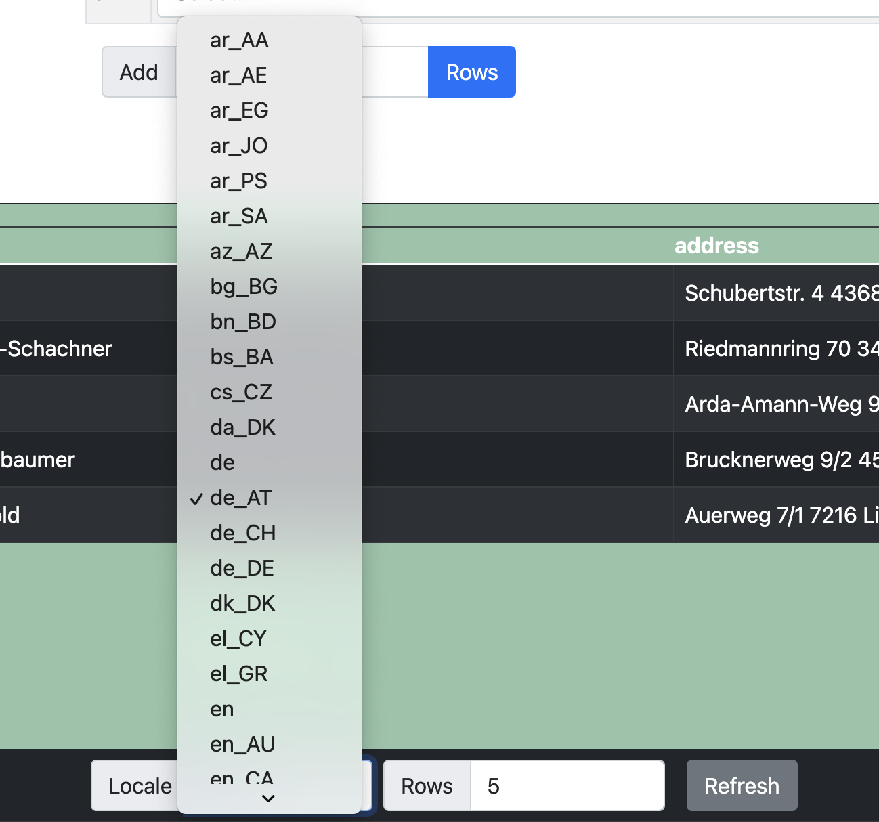Select the plain de locale
The image size is (879, 822).
223,463
